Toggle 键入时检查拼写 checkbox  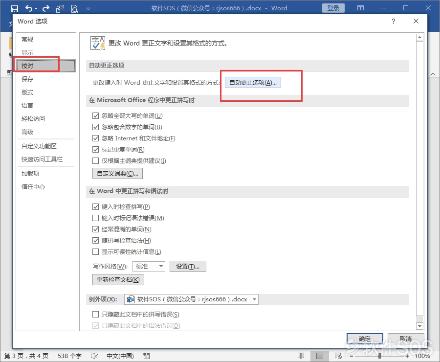(96, 207)
